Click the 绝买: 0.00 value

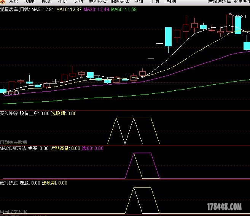(38, 148)
